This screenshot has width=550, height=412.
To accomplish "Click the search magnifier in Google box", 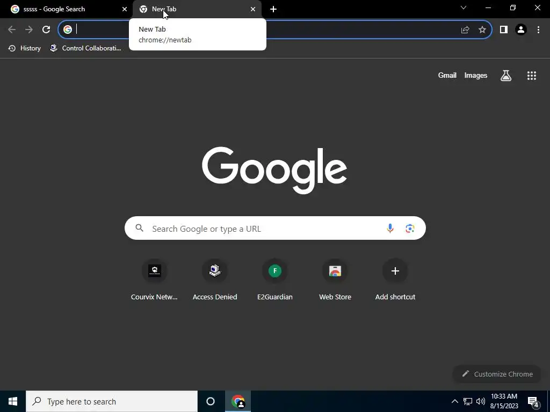I will click(139, 228).
